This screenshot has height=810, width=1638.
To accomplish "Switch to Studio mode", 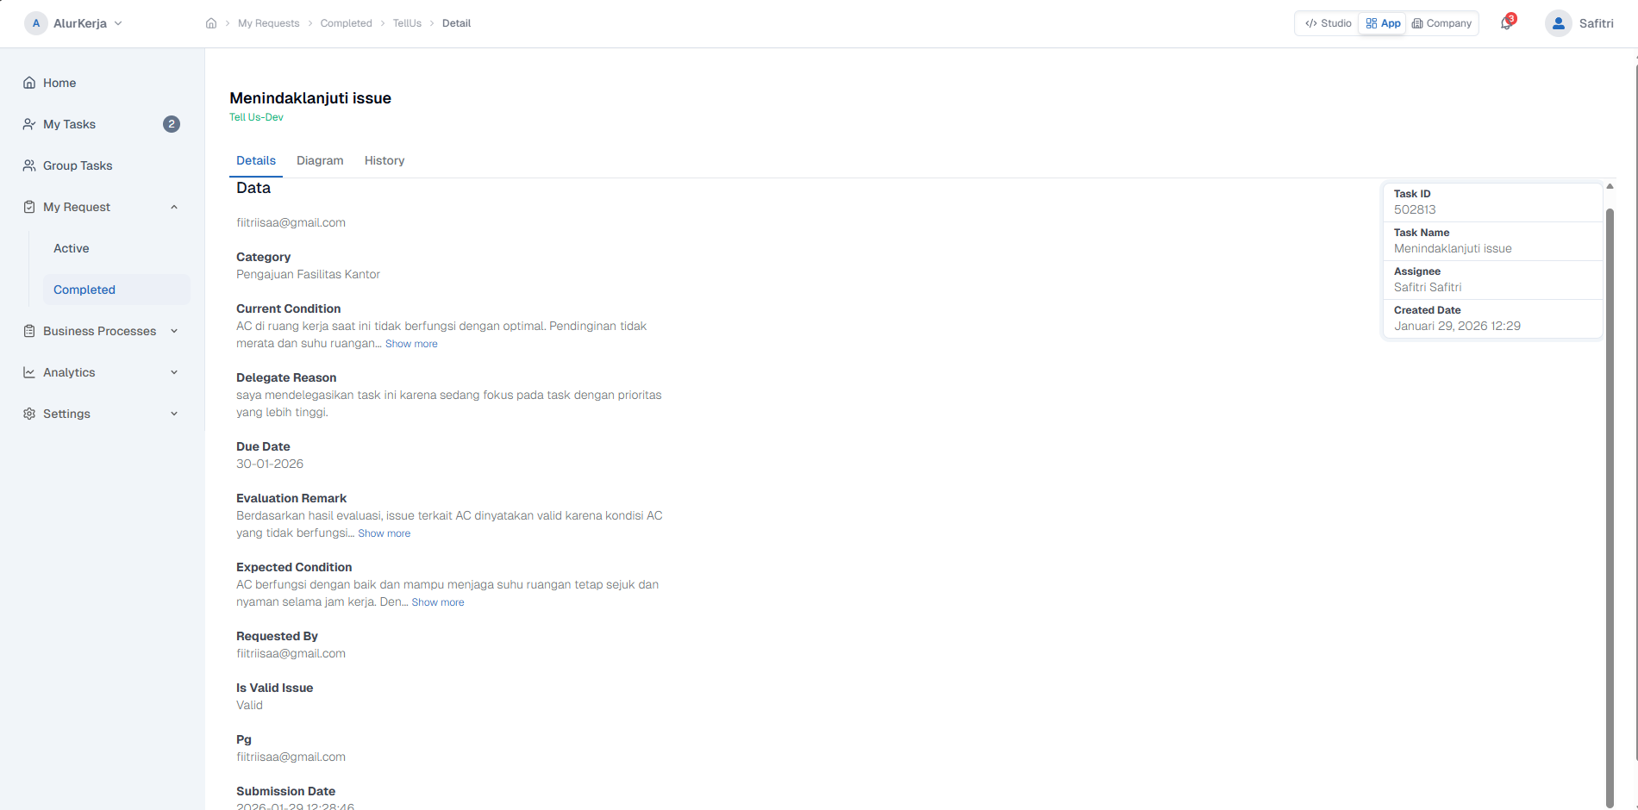I will click(x=1328, y=23).
